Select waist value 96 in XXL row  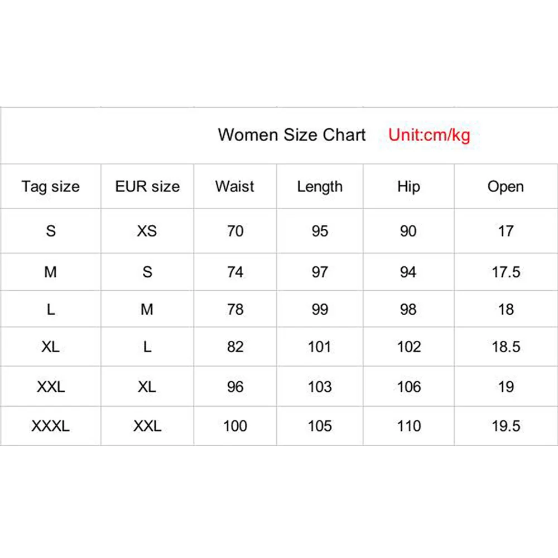[235, 387]
